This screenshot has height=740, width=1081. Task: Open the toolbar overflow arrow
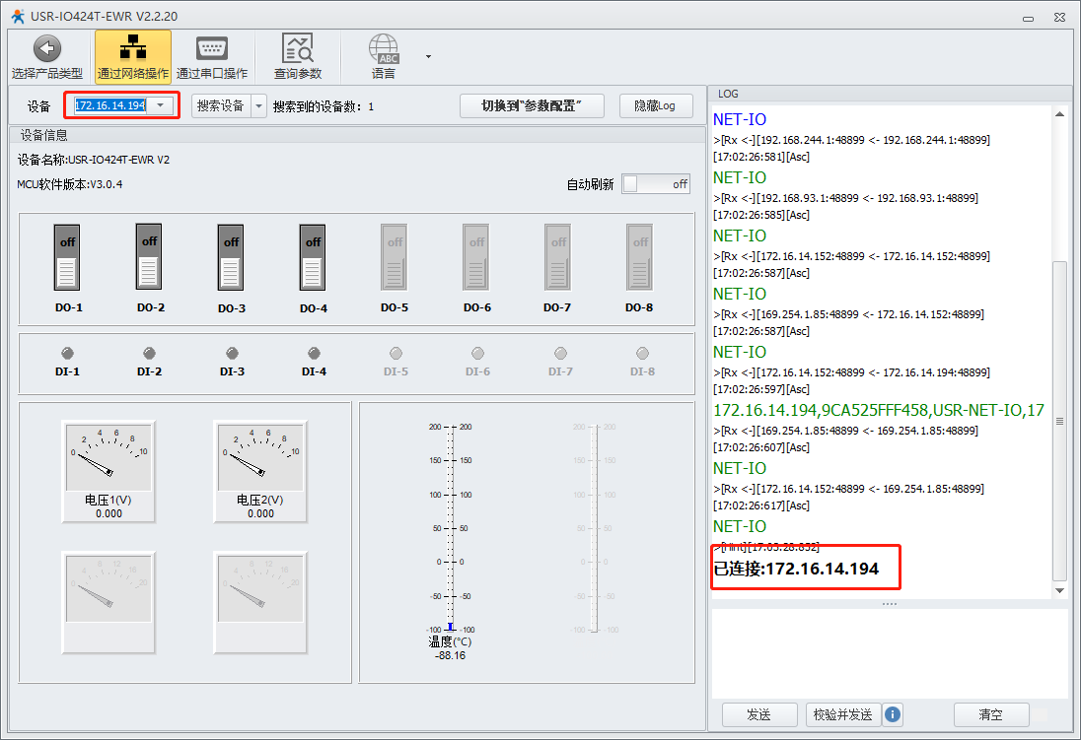(x=428, y=56)
